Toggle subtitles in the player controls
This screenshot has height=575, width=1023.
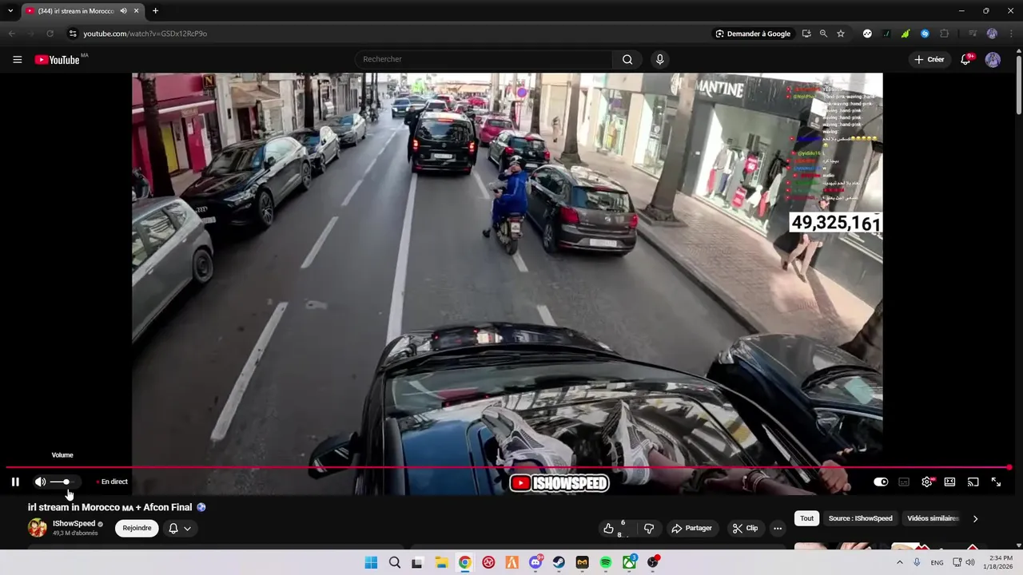click(904, 482)
